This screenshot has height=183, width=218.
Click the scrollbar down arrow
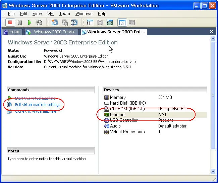[213, 172]
